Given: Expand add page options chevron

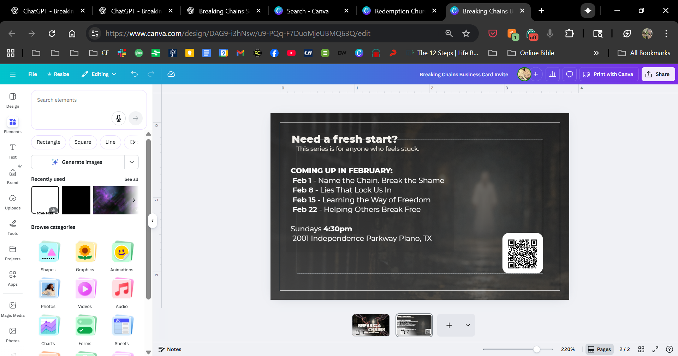Looking at the screenshot, I should (468, 325).
